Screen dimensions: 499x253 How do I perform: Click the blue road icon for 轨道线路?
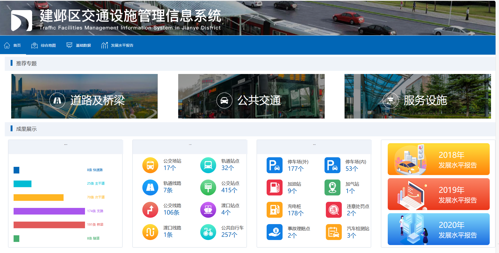(150, 187)
